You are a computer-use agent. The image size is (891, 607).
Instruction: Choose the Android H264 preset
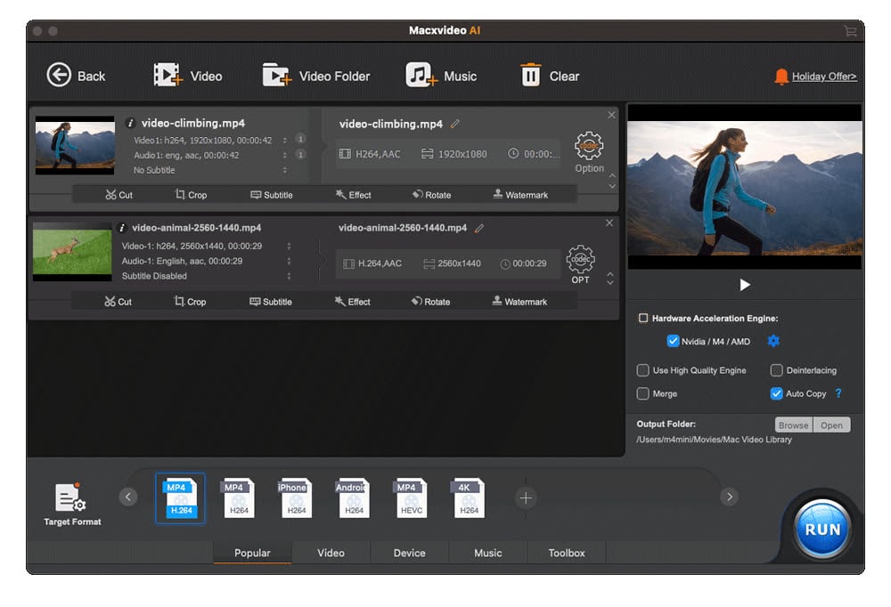(x=353, y=498)
